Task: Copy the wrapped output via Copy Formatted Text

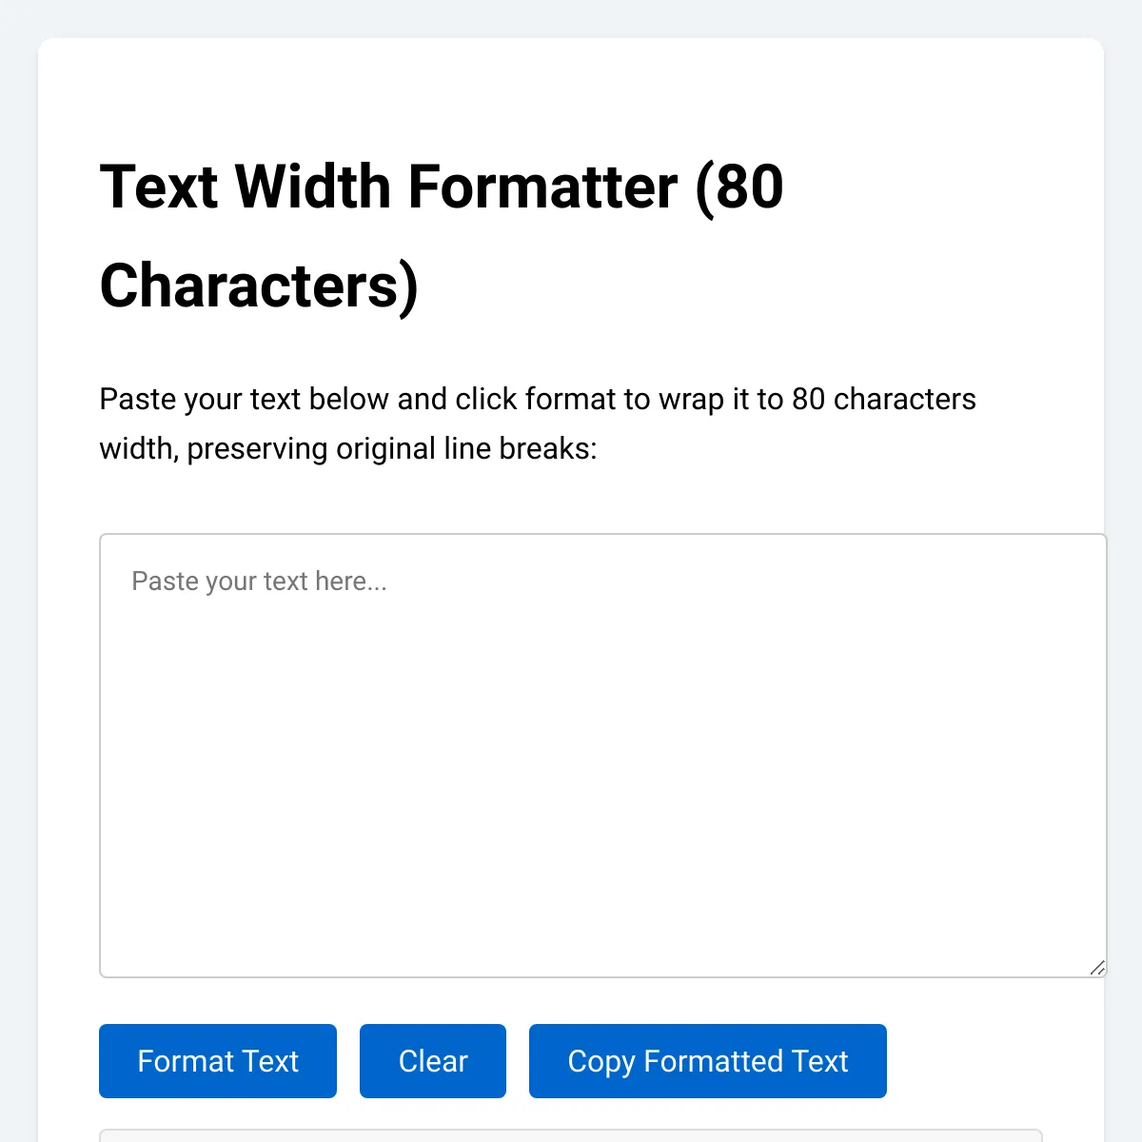Action: pos(708,1060)
